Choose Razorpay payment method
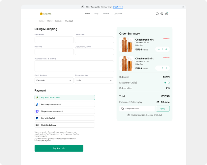The image size is (207, 165). click(65, 104)
